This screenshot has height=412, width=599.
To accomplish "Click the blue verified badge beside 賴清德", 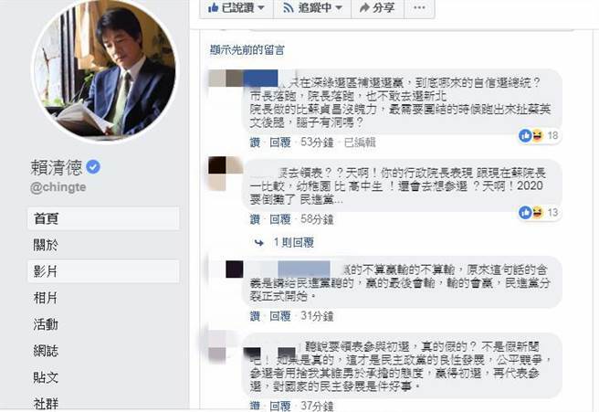I will pyautogui.click(x=93, y=167).
